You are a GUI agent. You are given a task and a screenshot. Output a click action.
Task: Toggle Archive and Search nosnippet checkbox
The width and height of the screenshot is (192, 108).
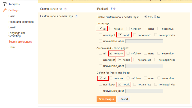[100, 60]
